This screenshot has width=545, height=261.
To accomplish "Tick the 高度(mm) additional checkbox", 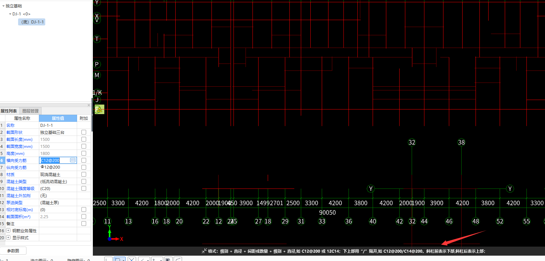I will [x=84, y=153].
